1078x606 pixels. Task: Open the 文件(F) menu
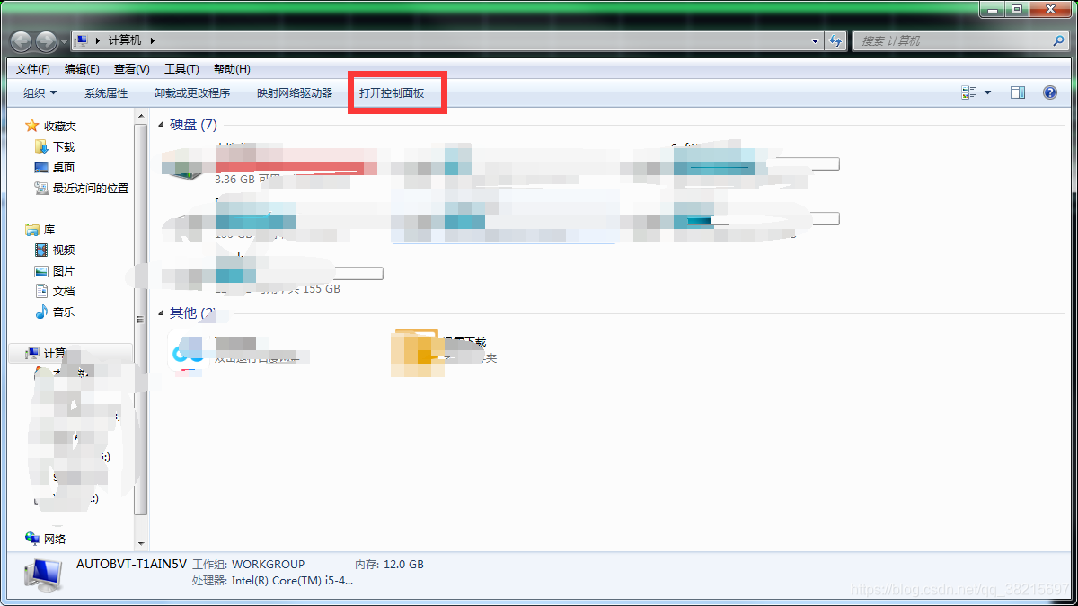tap(33, 69)
